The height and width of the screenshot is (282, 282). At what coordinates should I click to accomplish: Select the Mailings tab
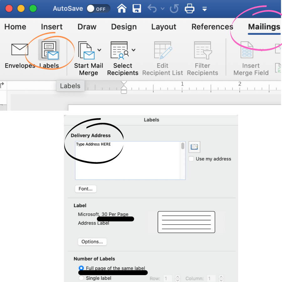point(264,27)
